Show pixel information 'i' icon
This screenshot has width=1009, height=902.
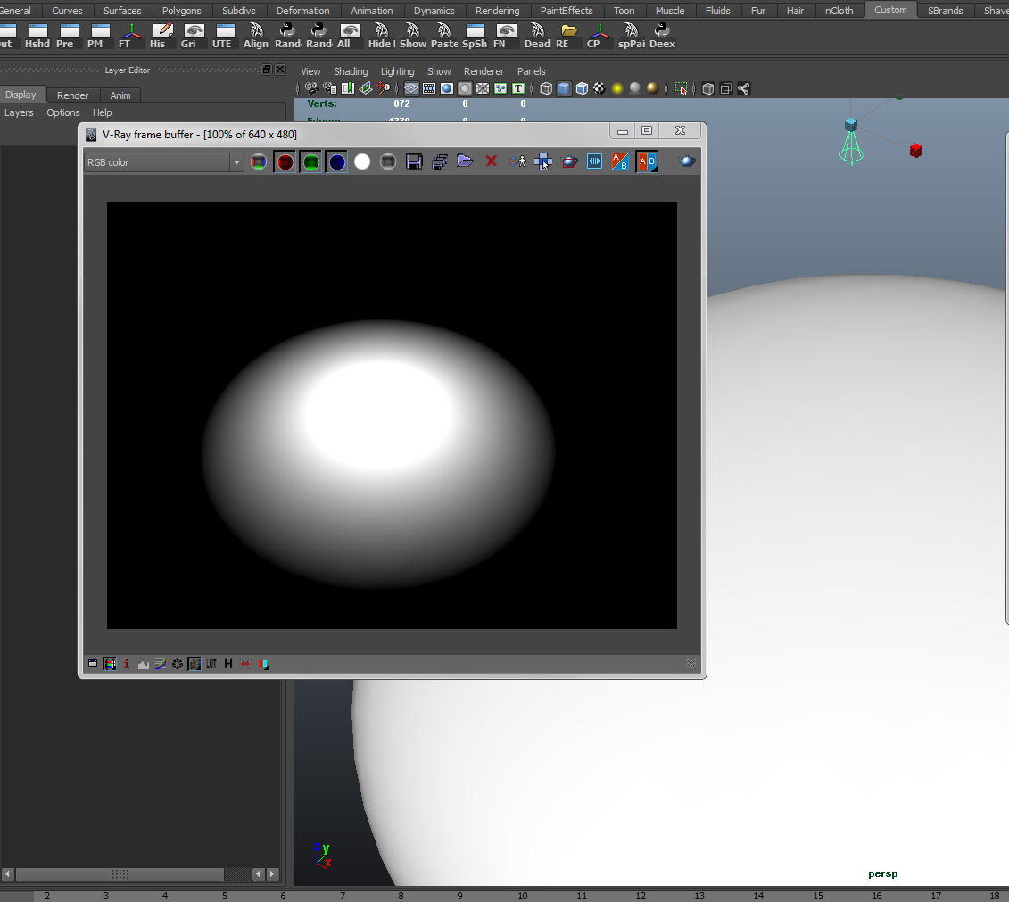click(x=126, y=664)
